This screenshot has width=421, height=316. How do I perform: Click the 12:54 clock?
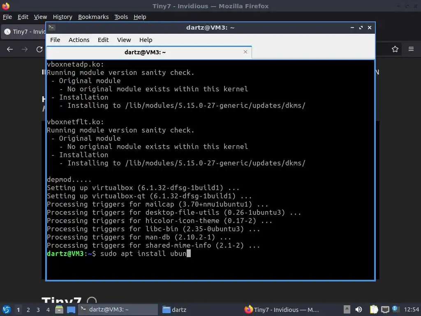coord(411,310)
